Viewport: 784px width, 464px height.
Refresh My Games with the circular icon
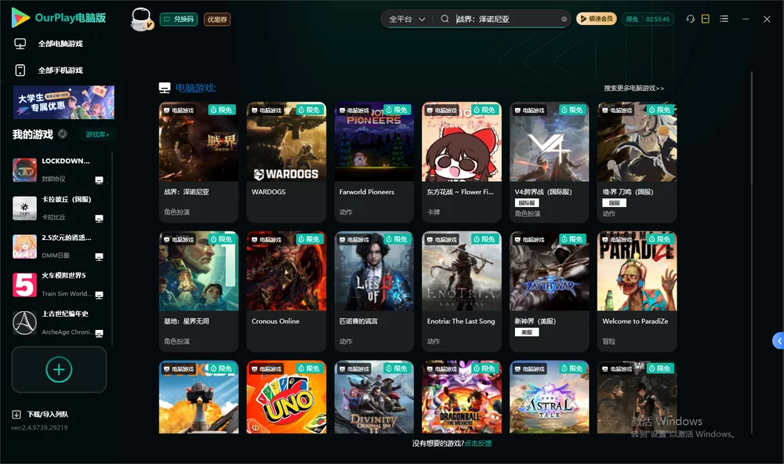(x=63, y=134)
